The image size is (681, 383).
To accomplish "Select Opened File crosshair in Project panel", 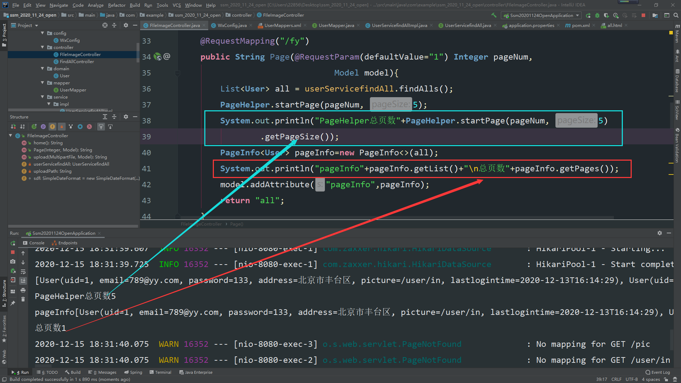I will (105, 25).
